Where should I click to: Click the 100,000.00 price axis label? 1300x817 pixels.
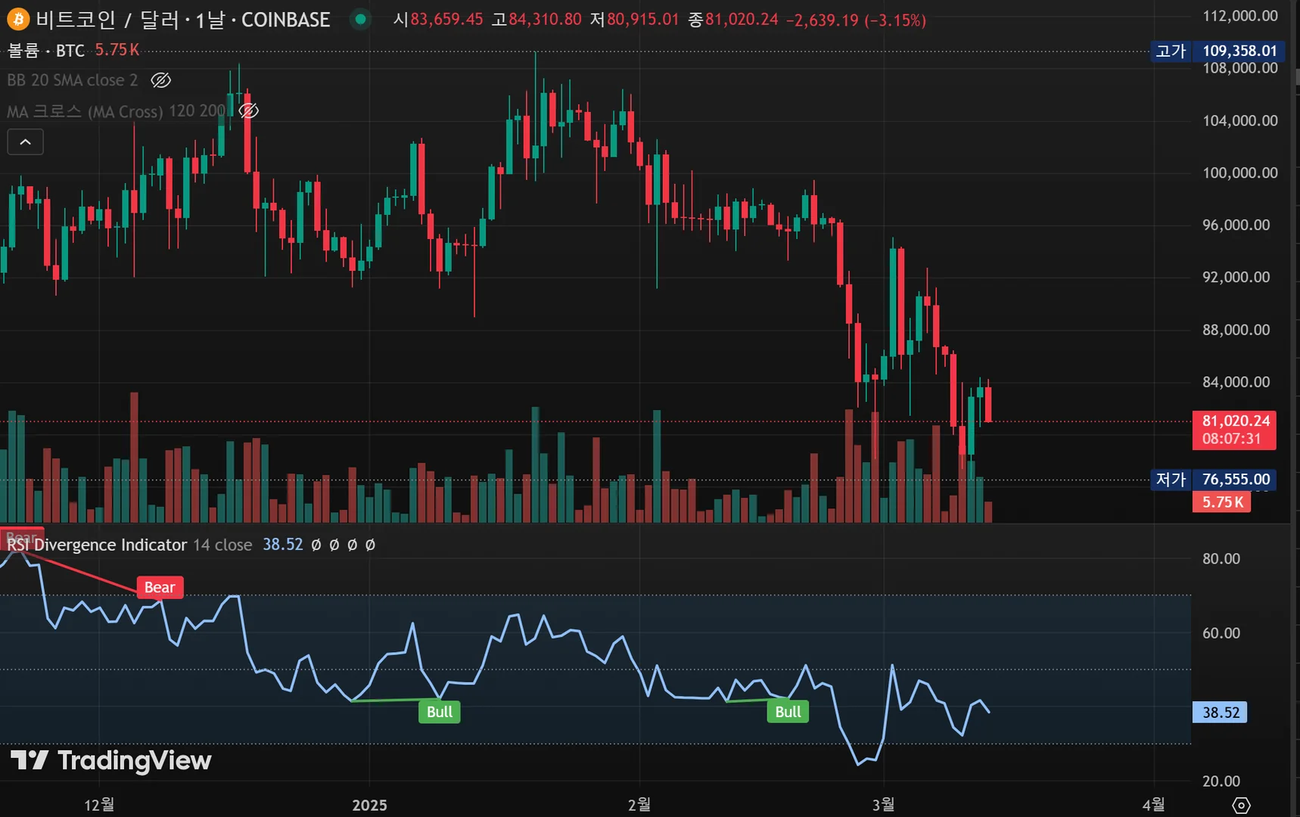click(1239, 173)
